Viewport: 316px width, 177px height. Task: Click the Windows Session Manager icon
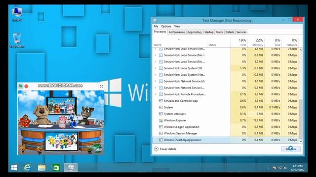click(160, 133)
